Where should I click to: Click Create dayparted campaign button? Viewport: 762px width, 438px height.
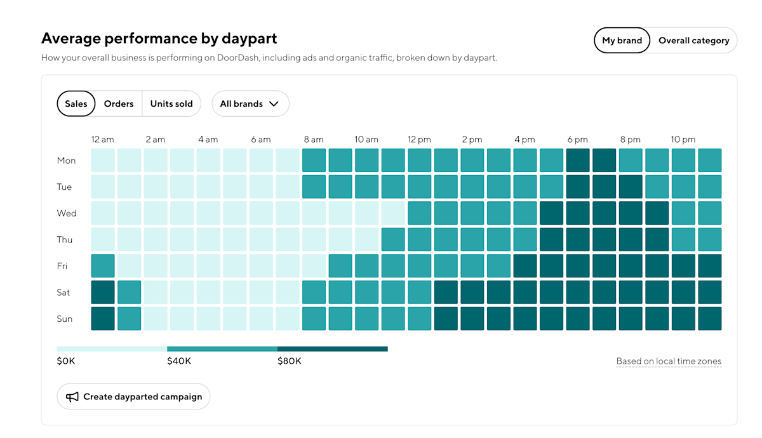tap(133, 397)
